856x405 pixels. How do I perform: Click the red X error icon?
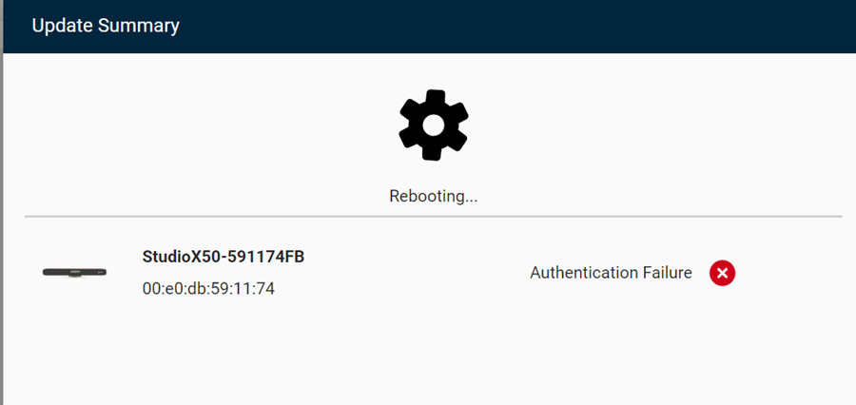coord(722,274)
